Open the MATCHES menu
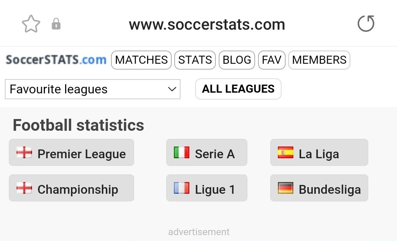 [x=141, y=60]
